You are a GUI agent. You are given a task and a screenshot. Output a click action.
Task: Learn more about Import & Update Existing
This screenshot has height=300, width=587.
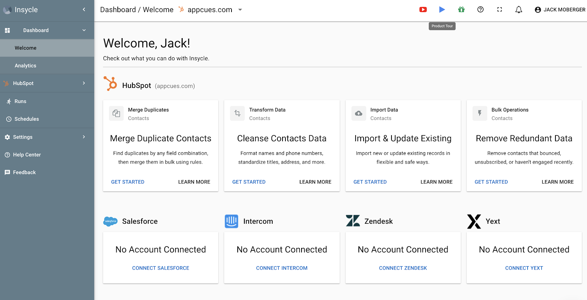(437, 182)
